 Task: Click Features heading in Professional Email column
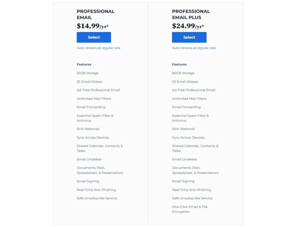pyautogui.click(x=84, y=64)
